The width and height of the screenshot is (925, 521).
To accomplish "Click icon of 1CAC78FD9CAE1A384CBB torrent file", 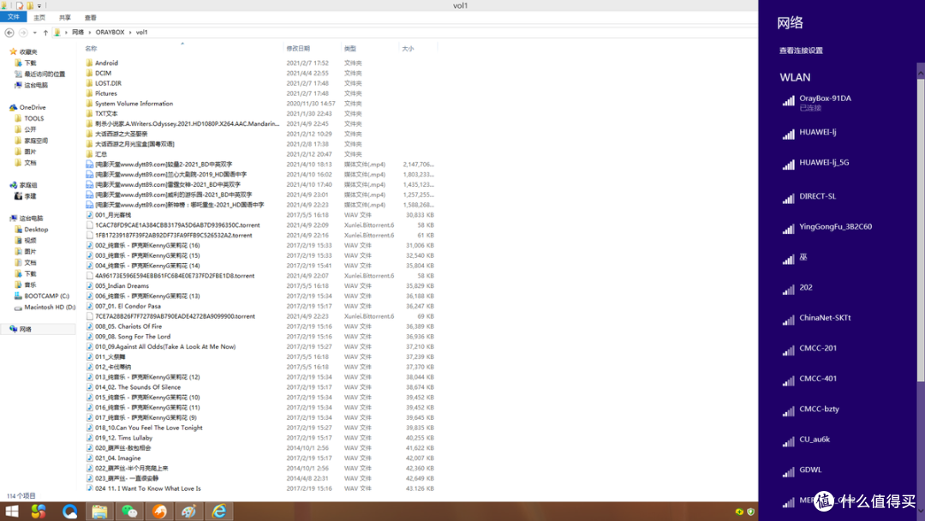I will point(90,225).
